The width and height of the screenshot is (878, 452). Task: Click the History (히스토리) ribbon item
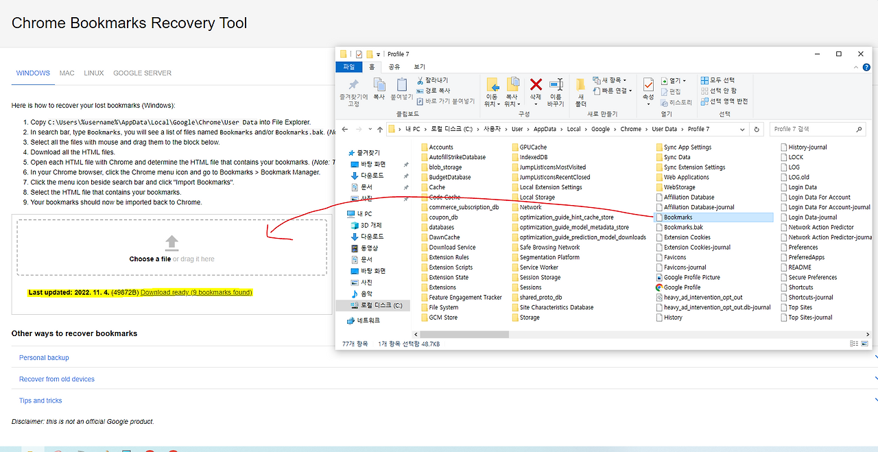[676, 102]
